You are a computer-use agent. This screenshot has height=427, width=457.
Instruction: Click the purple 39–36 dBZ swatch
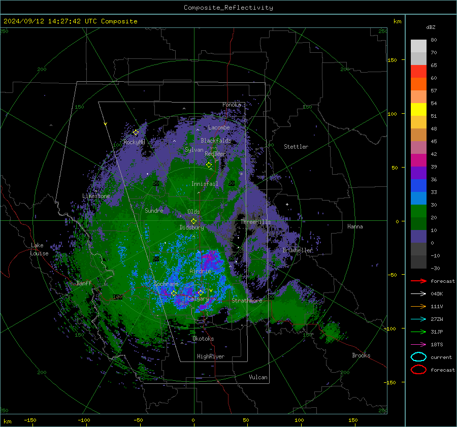418,173
